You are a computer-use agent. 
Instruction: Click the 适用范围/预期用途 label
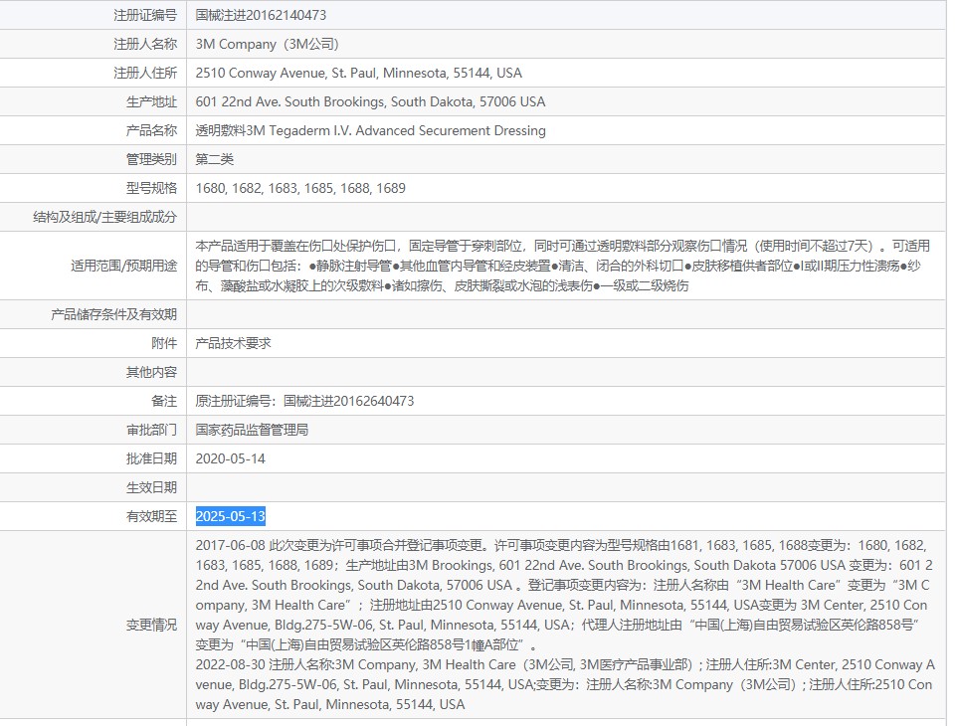(x=124, y=266)
